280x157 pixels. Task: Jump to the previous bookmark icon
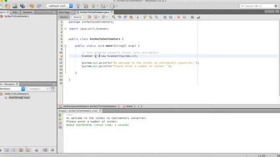(145, 17)
